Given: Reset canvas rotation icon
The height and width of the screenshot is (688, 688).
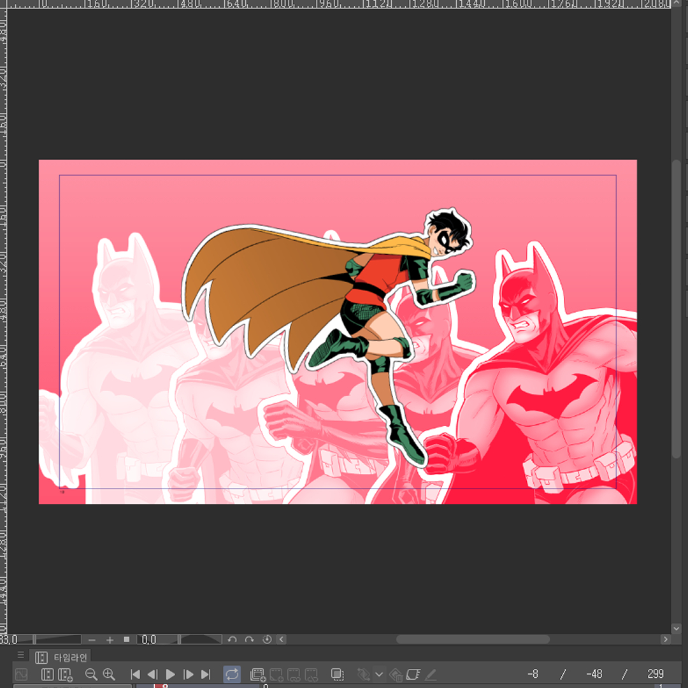Looking at the screenshot, I should click(x=267, y=640).
